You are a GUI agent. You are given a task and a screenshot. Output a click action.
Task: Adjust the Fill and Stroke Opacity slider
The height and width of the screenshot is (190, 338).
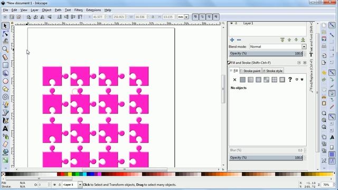click(266, 158)
